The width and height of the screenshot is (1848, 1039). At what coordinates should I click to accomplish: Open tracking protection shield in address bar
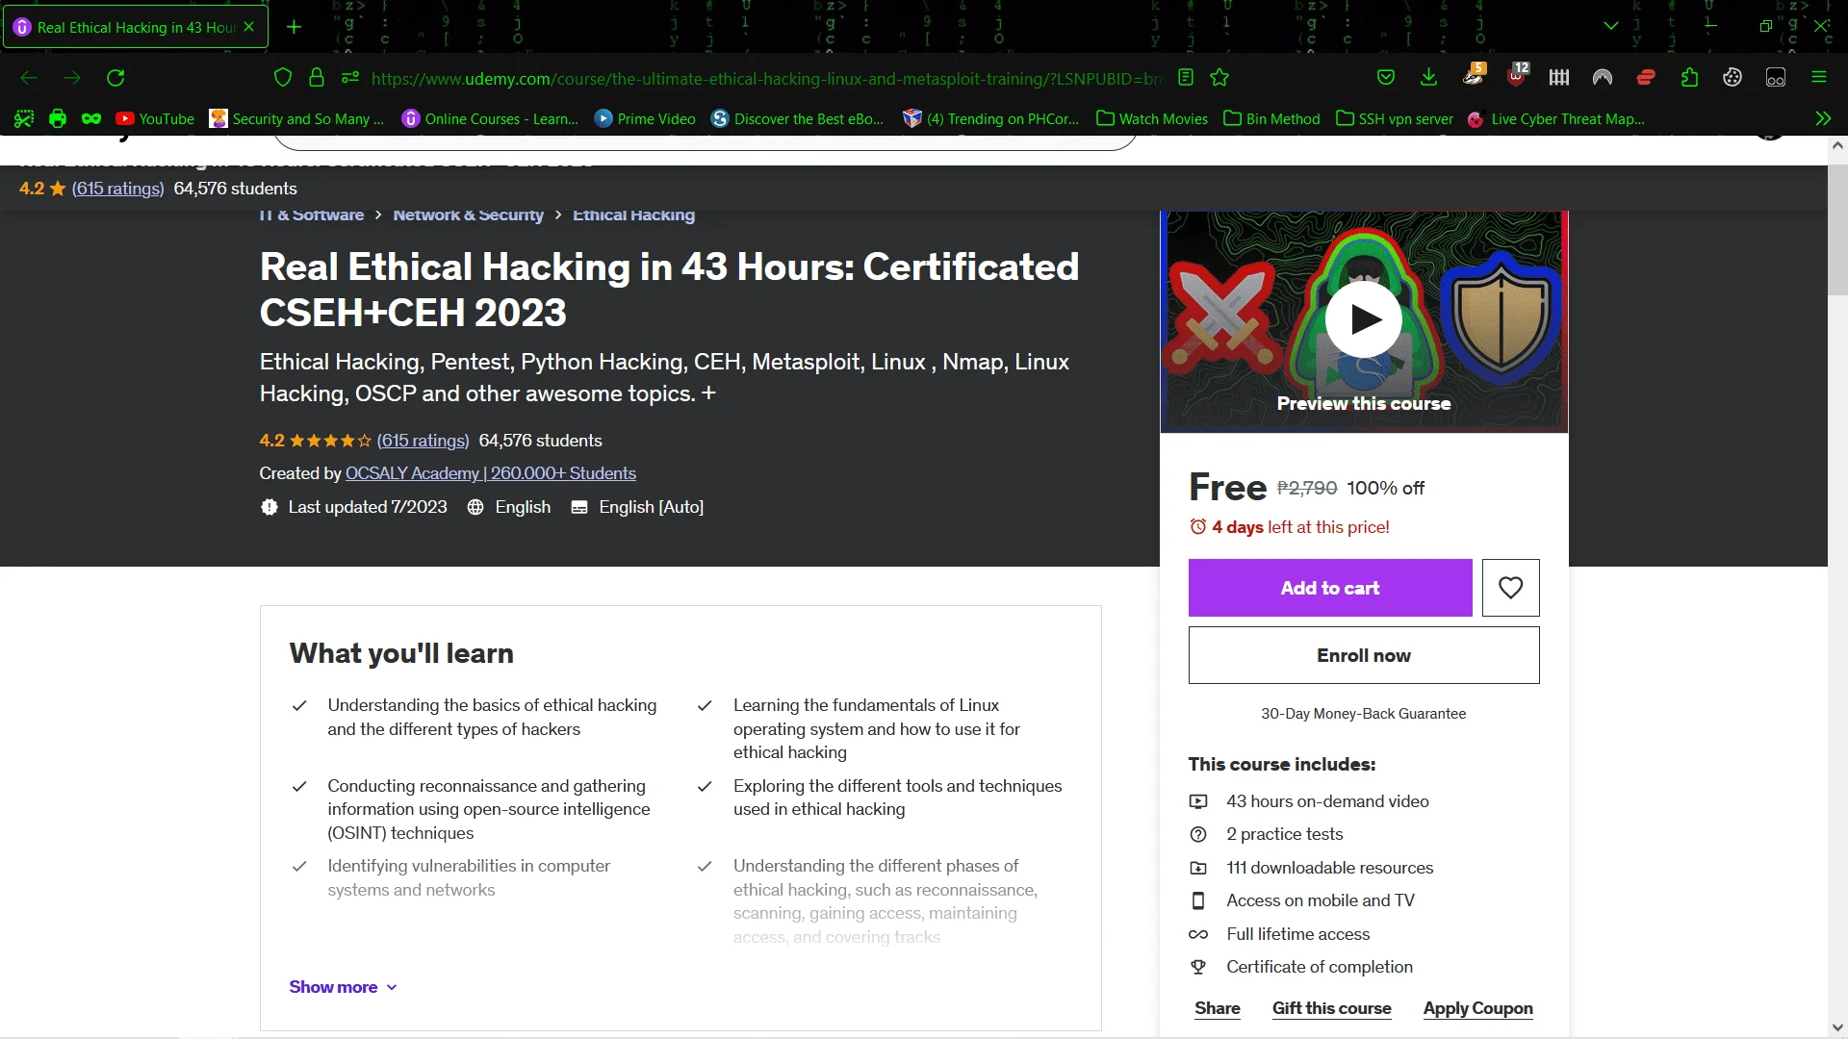coord(283,78)
